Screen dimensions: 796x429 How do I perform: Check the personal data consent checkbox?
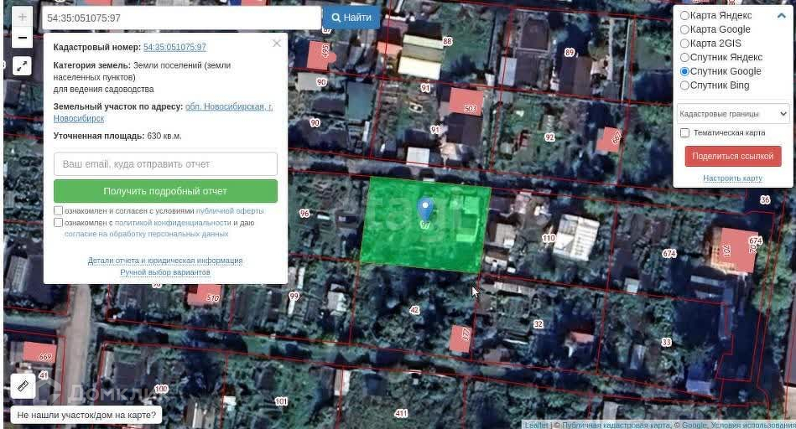click(x=59, y=223)
